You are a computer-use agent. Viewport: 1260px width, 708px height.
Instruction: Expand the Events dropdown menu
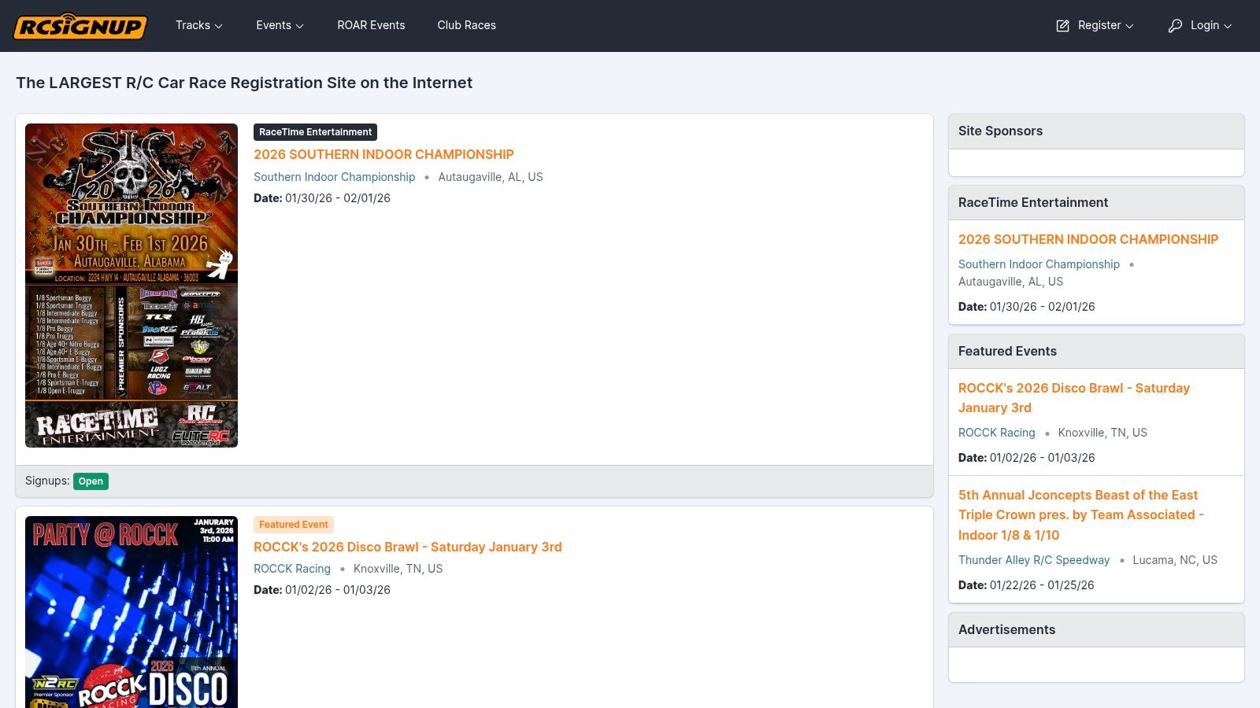[280, 25]
